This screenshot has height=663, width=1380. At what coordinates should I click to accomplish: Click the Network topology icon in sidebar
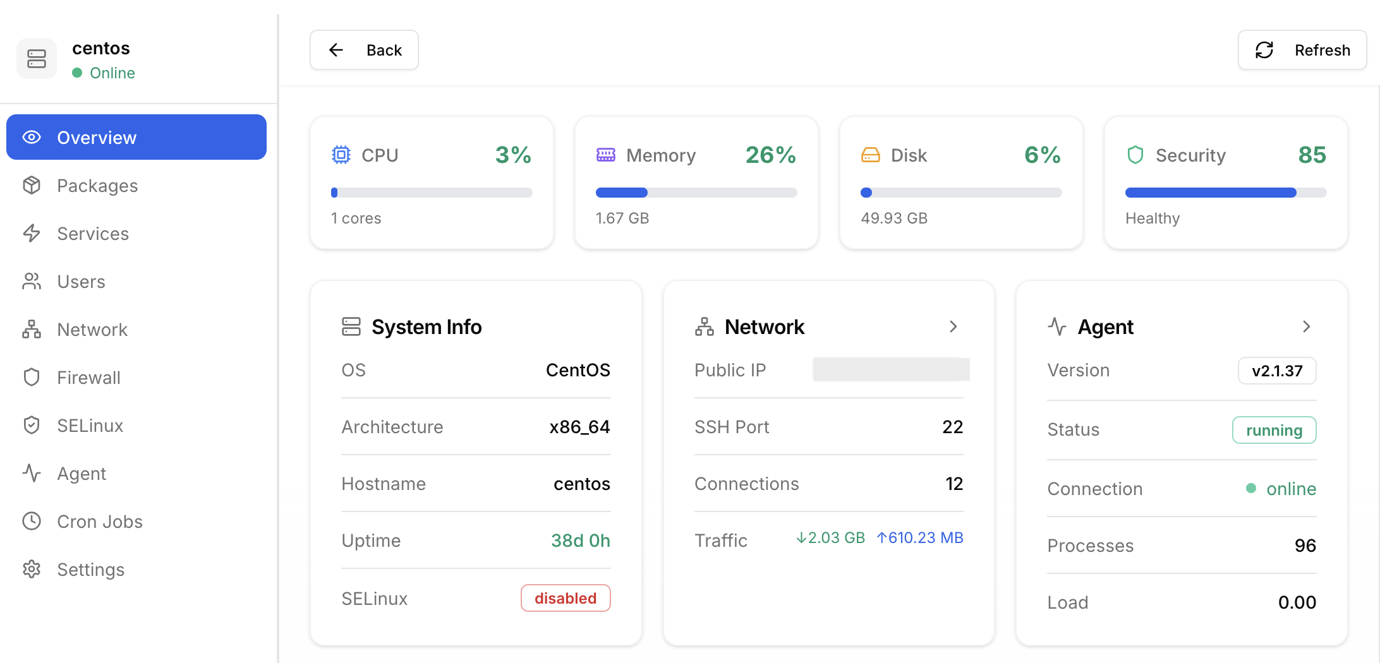(32, 329)
